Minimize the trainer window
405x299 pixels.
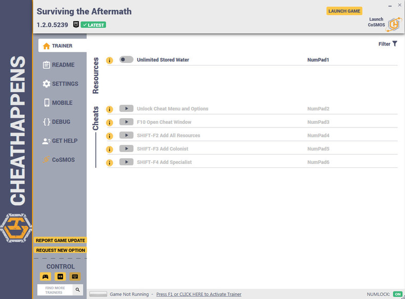(390, 6)
